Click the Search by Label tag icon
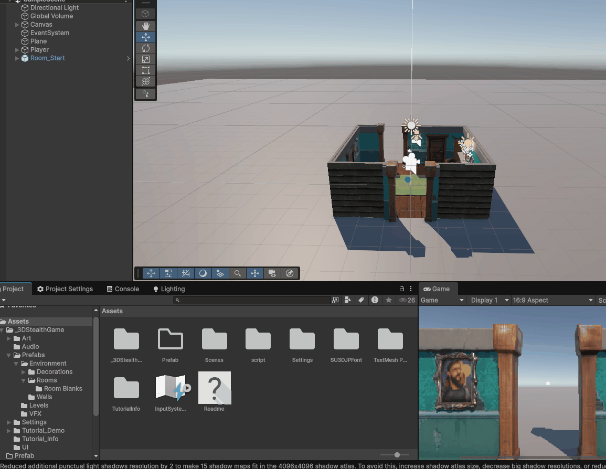606x469 pixels. point(361,300)
